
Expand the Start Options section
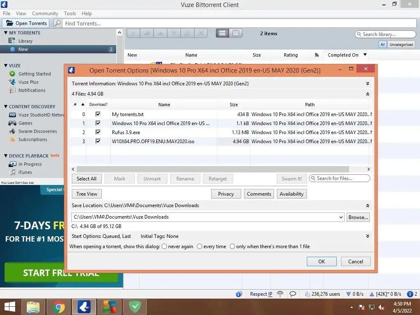click(x=367, y=236)
